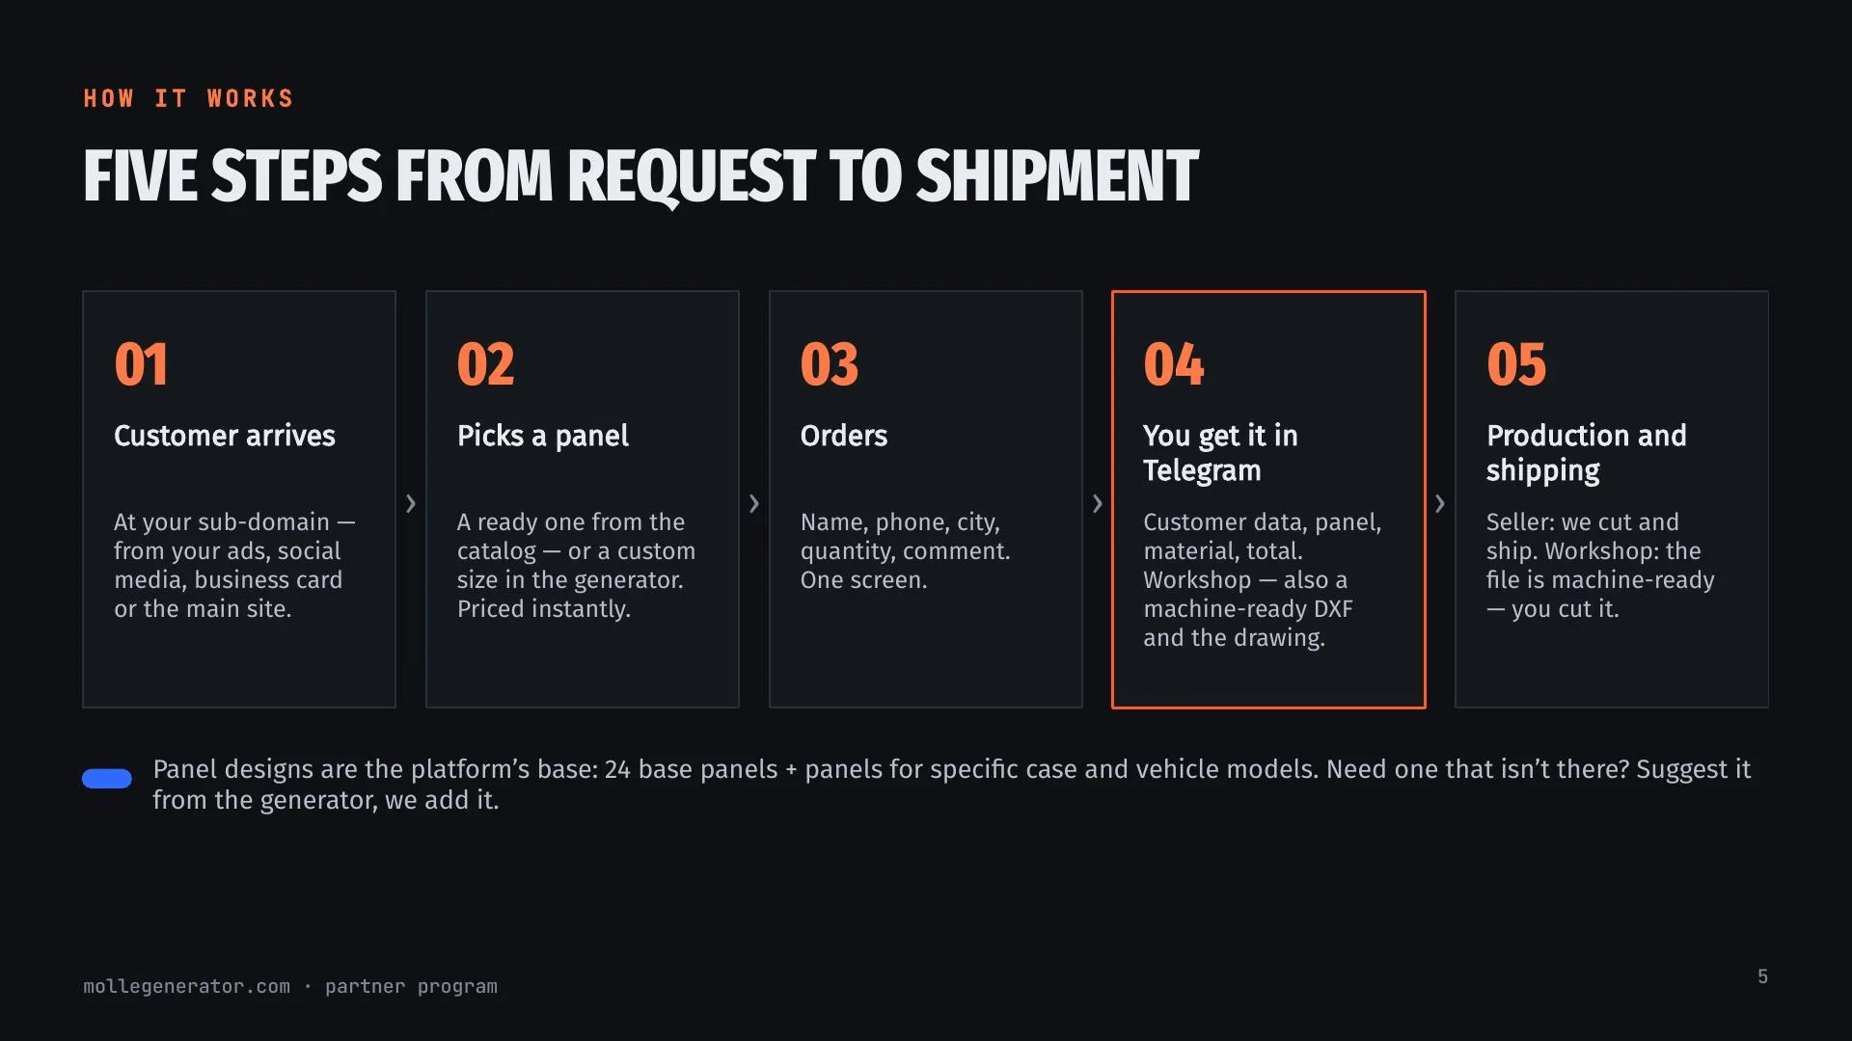The image size is (1852, 1041).
Task: Open the Picks a panel card heading
Action: pyautogui.click(x=543, y=436)
